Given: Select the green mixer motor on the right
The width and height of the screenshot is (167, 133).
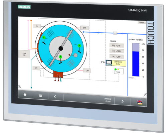Looking at the screenshot, I should (x=79, y=46).
